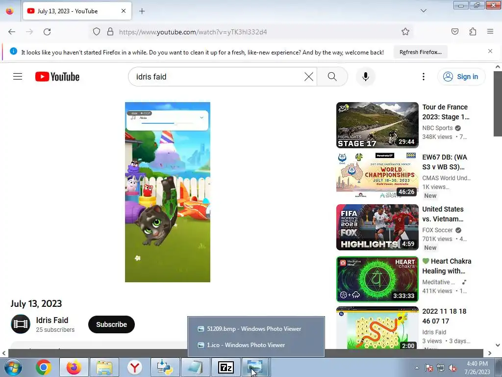Click the Refresh Firefox button

pos(420,52)
